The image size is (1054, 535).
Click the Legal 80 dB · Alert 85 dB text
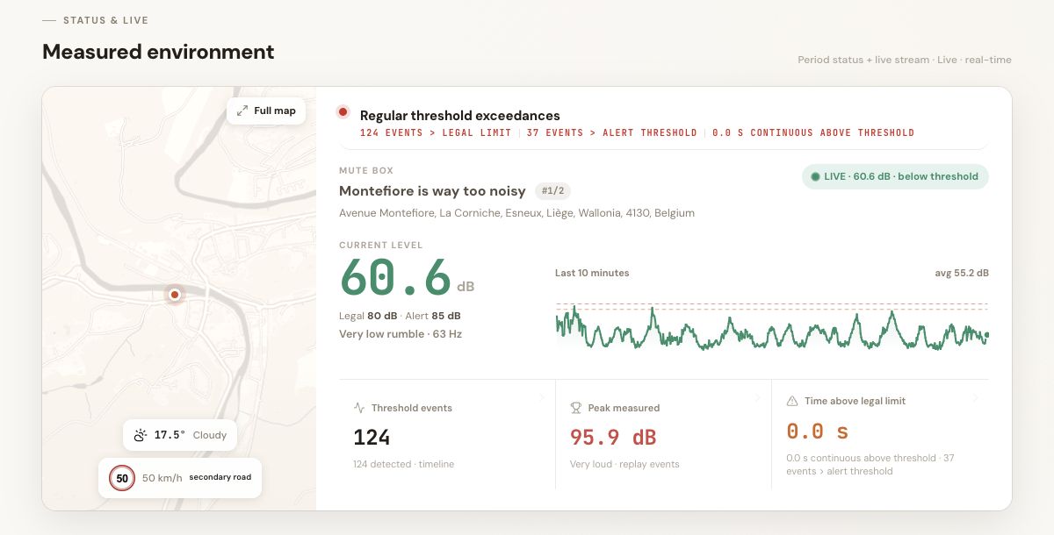coord(400,316)
